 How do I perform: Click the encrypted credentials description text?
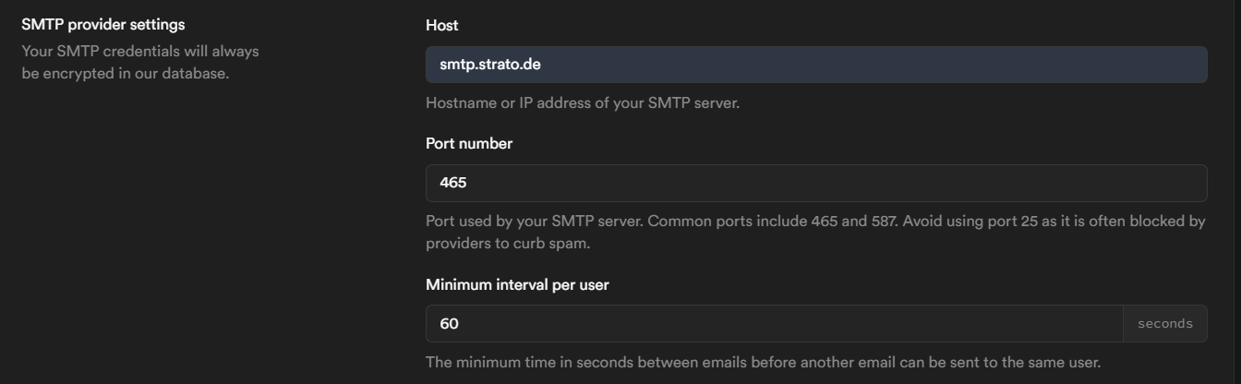coord(140,62)
